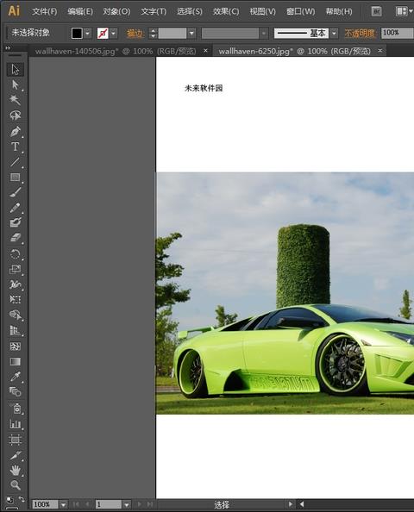Select the Blob Brush tool
414x512 pixels.
coord(15,222)
